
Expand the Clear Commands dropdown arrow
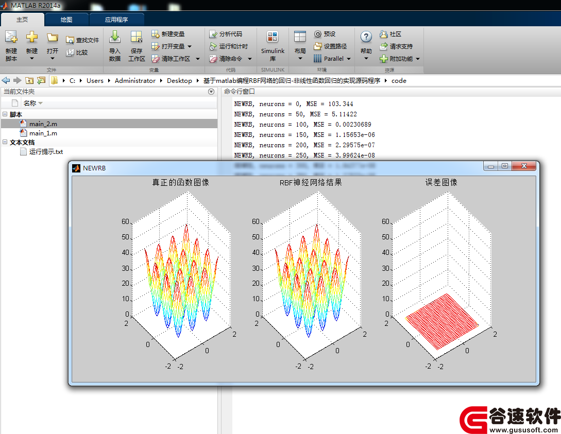tap(250, 59)
